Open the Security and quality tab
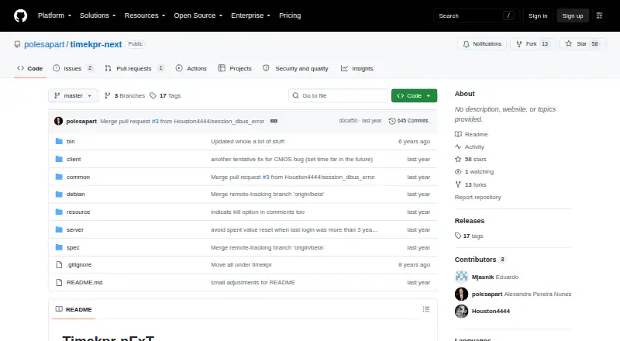Image resolution: width=620 pixels, height=341 pixels. click(x=296, y=68)
